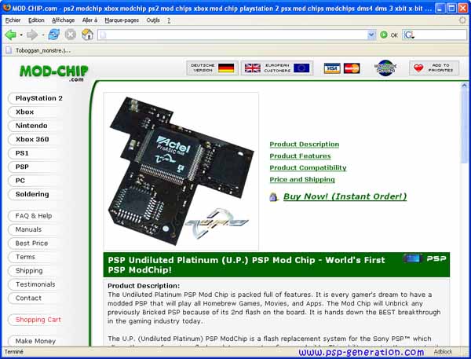Jump to Product Compatibility link
Screen dimensions: 471x359
point(308,168)
